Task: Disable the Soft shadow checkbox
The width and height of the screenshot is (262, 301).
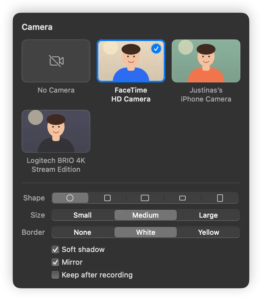Action: click(x=55, y=249)
